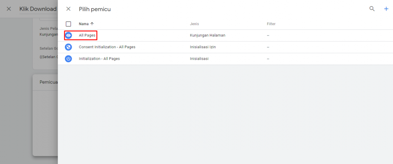Click the eye icon for All Pages
This screenshot has width=393, height=164.
(68, 36)
